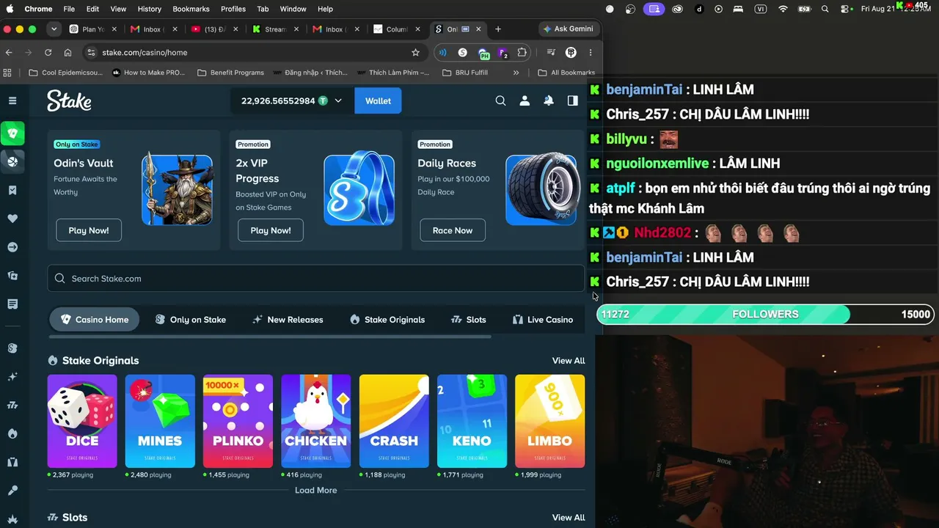Open Chrome Extensions puzzle icon

522,52
